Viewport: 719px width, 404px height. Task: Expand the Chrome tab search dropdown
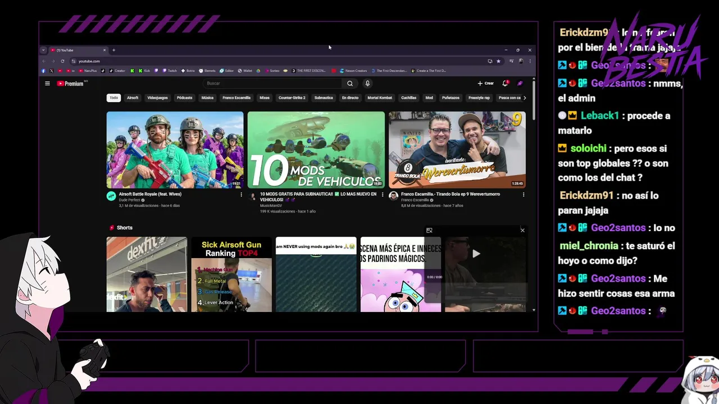(43, 50)
